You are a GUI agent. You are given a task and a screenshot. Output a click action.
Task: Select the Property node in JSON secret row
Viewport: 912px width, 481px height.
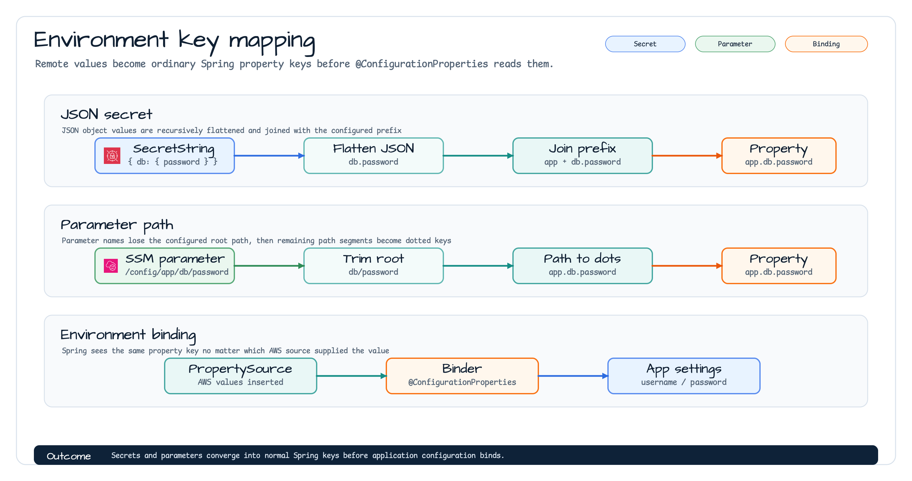click(x=779, y=156)
